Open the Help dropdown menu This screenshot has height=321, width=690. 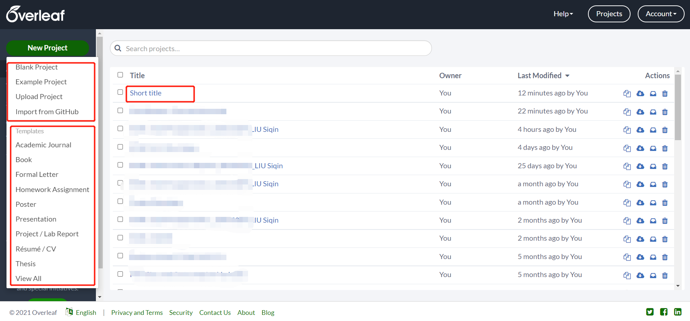[563, 14]
